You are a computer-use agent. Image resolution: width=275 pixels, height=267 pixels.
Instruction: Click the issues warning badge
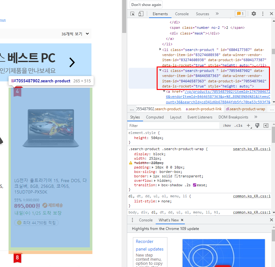tap(240, 14)
